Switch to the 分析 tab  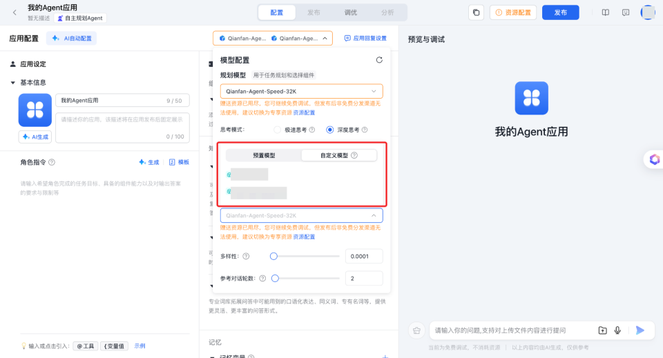(x=387, y=12)
